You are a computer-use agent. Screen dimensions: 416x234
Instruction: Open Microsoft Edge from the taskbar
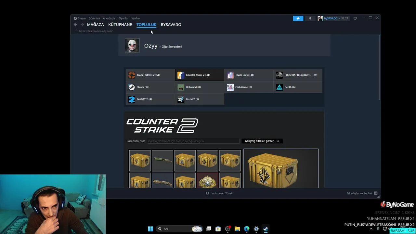[x=247, y=229]
